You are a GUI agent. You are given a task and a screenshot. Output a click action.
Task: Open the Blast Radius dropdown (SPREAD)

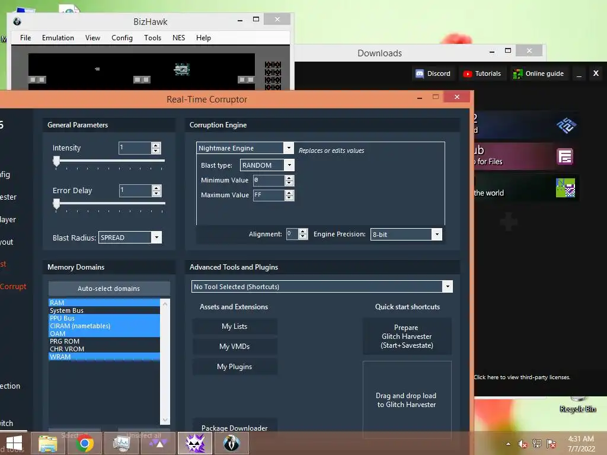(156, 238)
